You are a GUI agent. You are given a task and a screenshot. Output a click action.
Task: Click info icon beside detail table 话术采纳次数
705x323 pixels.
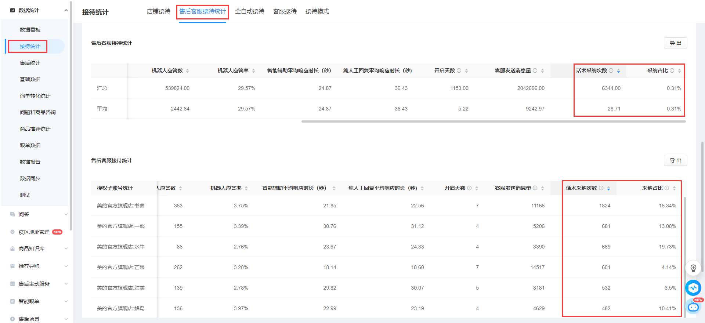(x=601, y=188)
